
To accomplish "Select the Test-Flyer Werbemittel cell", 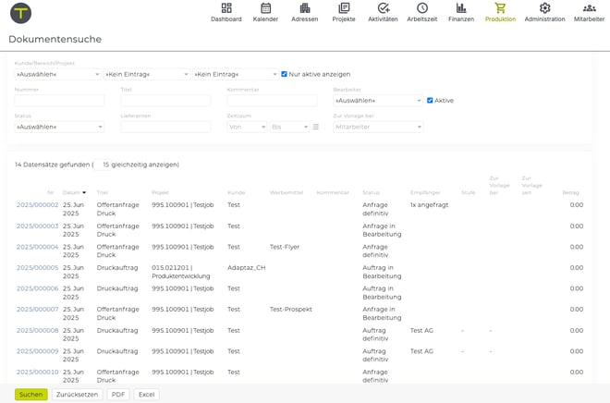I will pyautogui.click(x=285, y=247).
